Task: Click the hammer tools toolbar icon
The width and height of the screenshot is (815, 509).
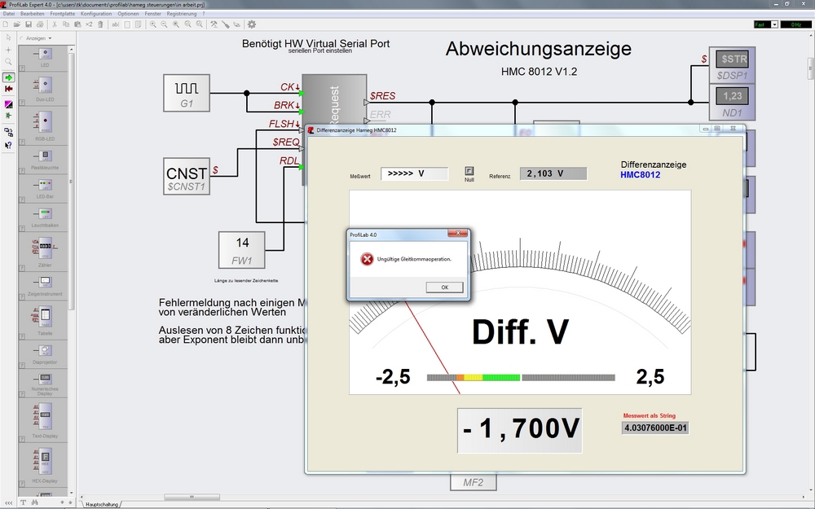Action: (214, 24)
